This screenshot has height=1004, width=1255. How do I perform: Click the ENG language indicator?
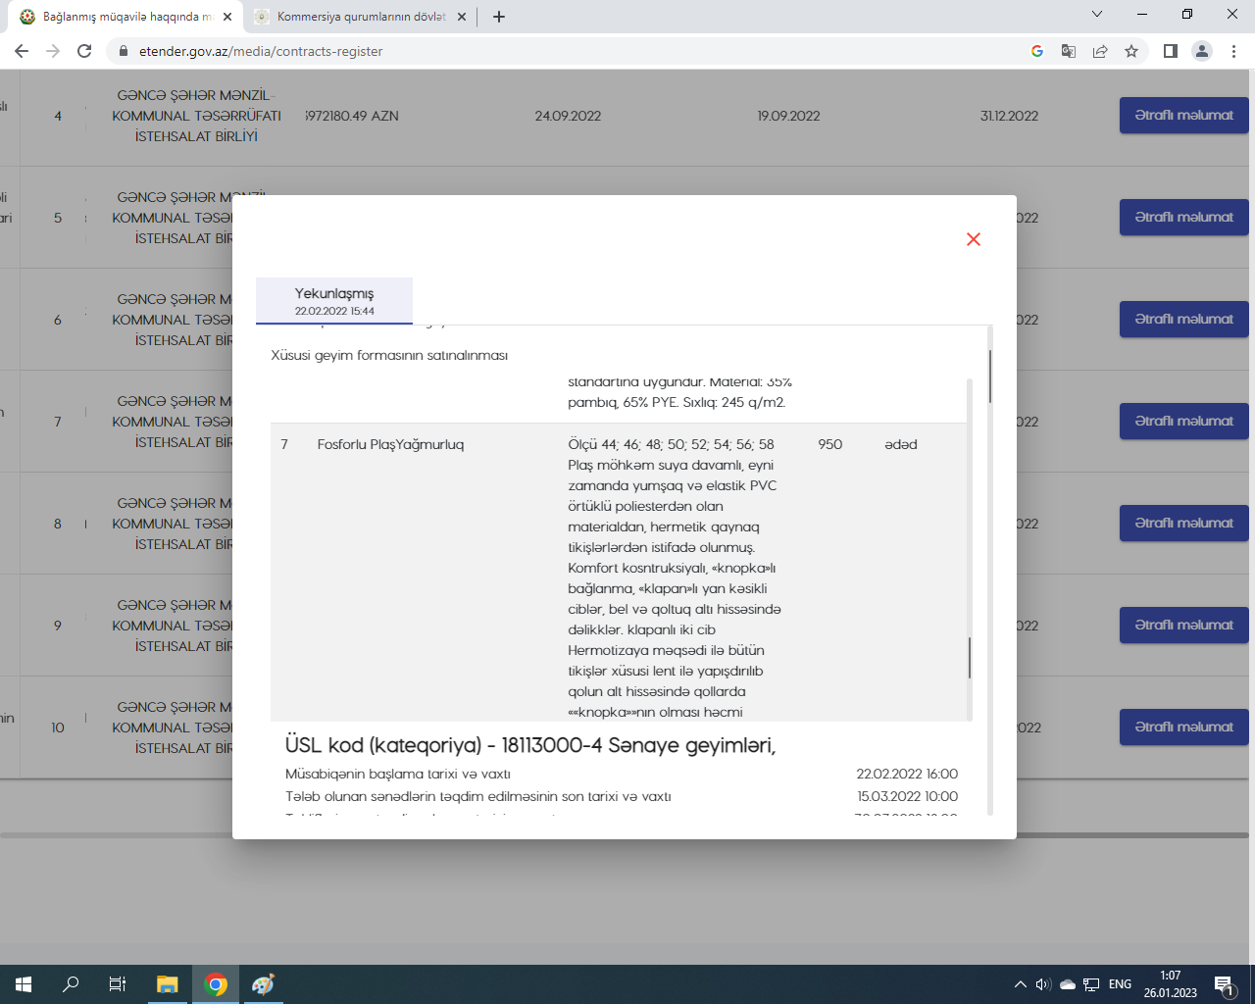[x=1120, y=984]
